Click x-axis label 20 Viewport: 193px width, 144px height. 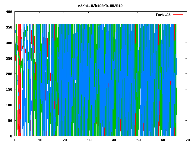pyautogui.click(x=65, y=140)
